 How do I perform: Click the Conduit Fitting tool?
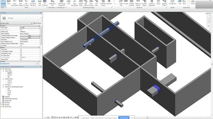[x=144, y=3]
